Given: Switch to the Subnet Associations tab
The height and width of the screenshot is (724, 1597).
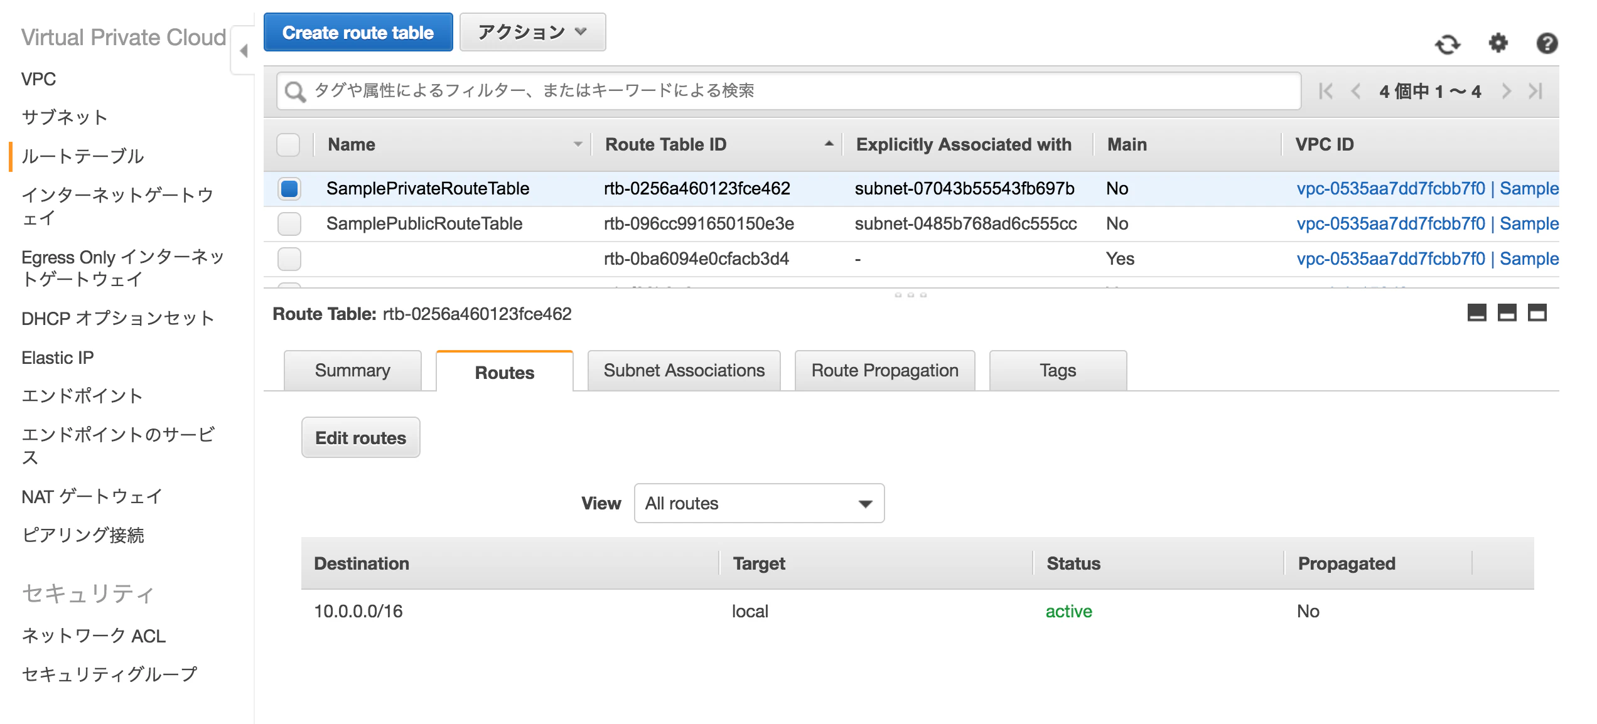Looking at the screenshot, I should coord(684,371).
